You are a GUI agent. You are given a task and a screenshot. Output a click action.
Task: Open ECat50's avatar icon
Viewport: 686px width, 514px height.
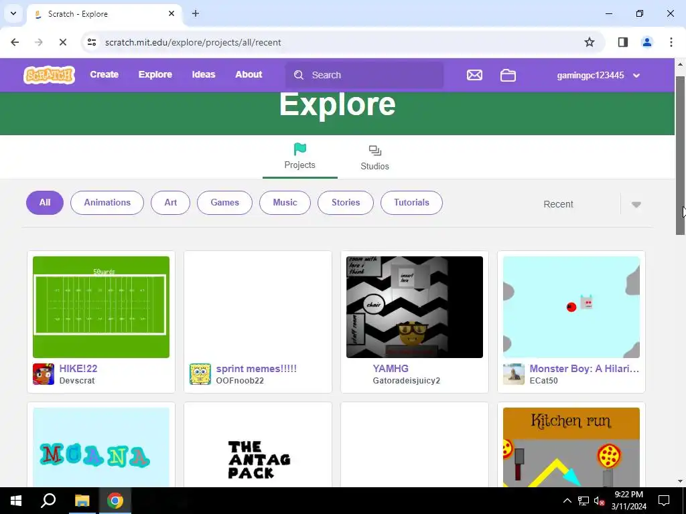coord(514,374)
